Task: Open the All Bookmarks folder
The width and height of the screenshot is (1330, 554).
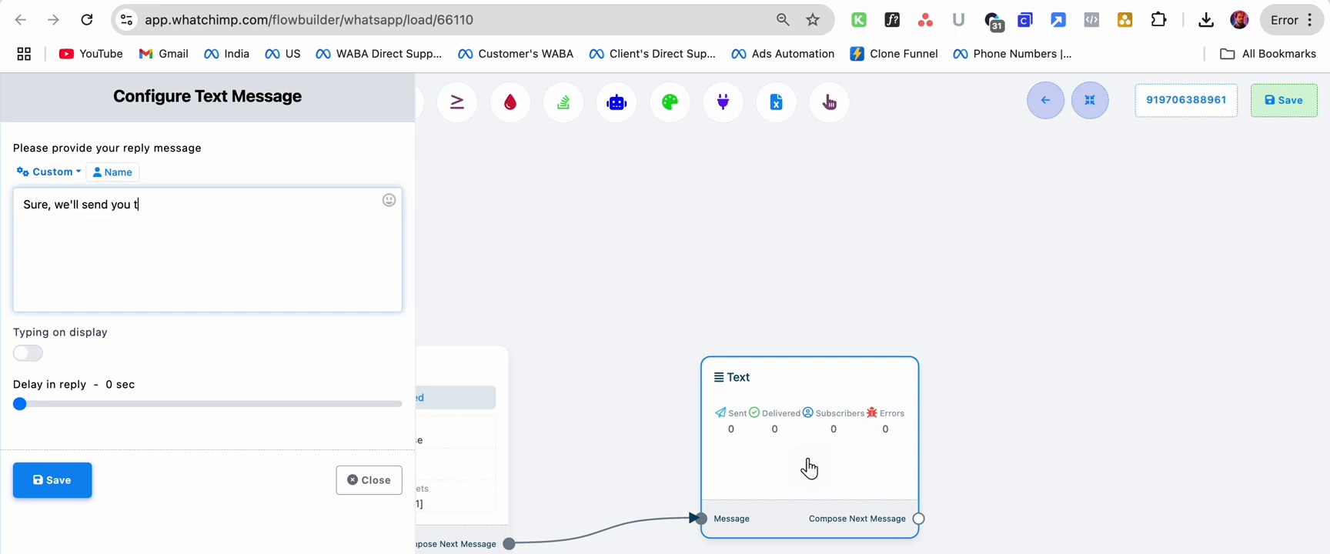Action: [x=1268, y=54]
